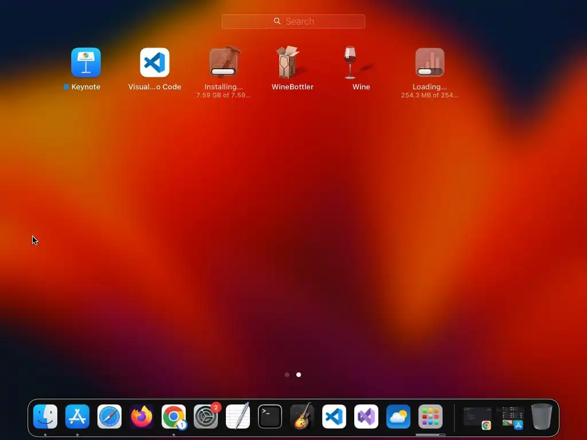Open Terminal from the Dock
Screen dimensions: 587x440
270,417
